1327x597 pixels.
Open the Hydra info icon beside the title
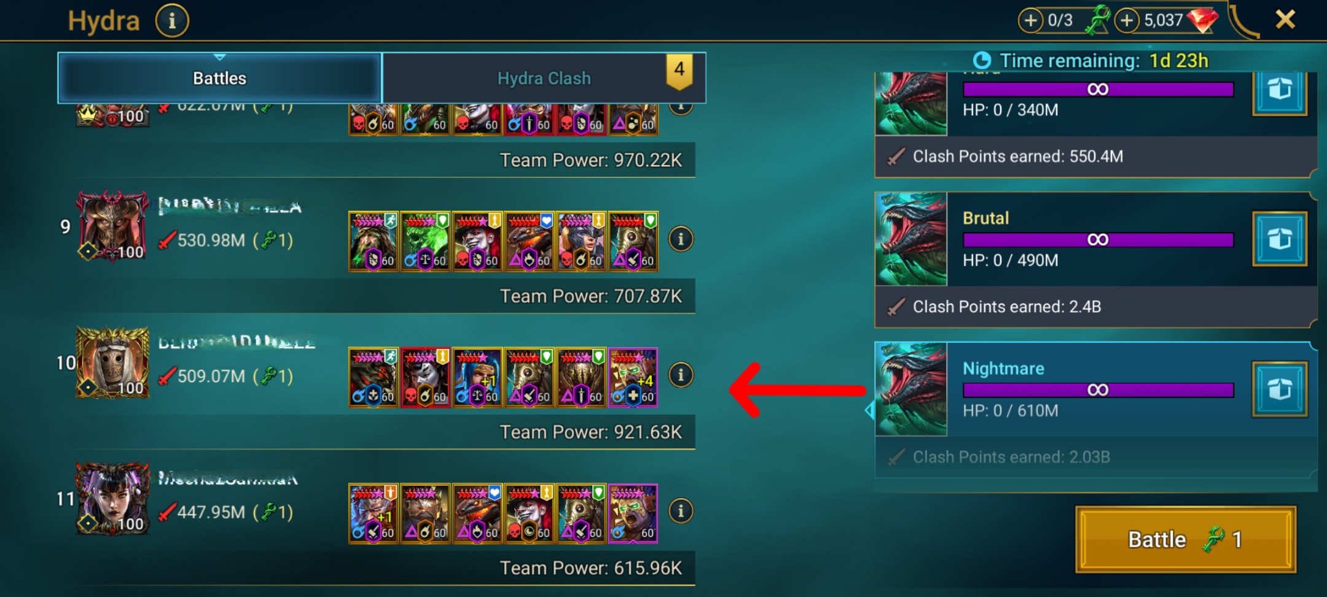pos(172,21)
